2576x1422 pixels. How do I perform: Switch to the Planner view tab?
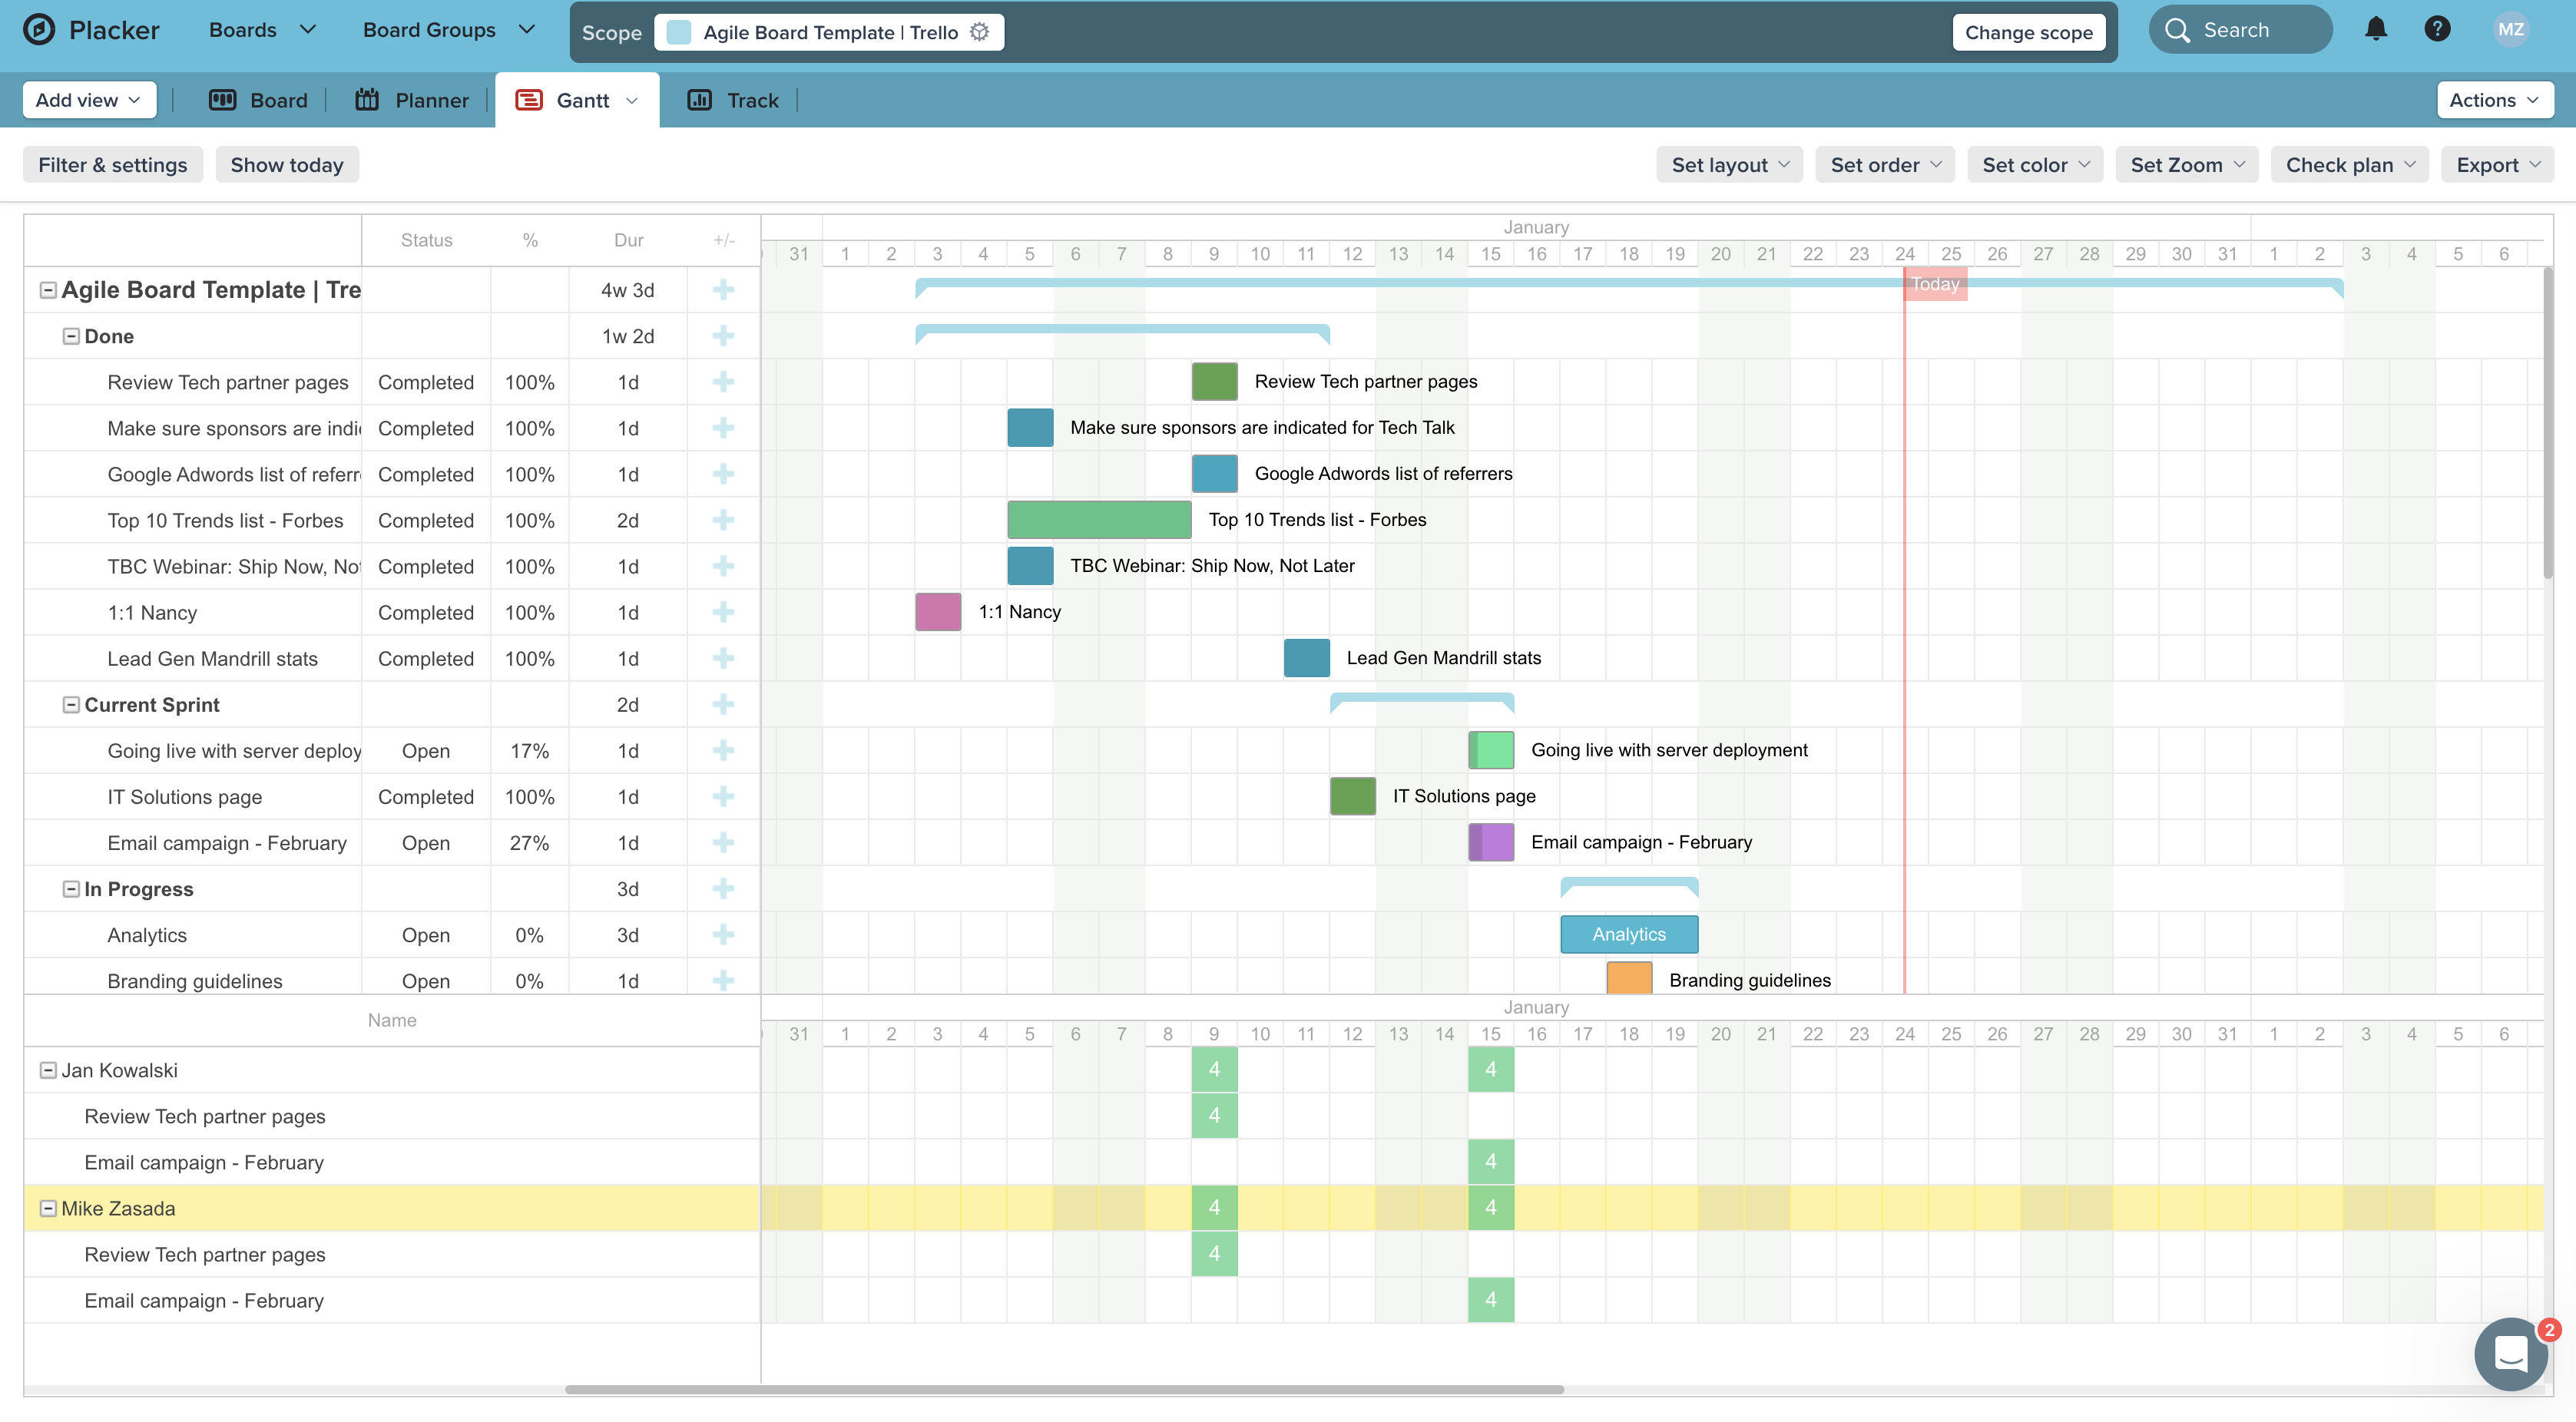pyautogui.click(x=412, y=100)
